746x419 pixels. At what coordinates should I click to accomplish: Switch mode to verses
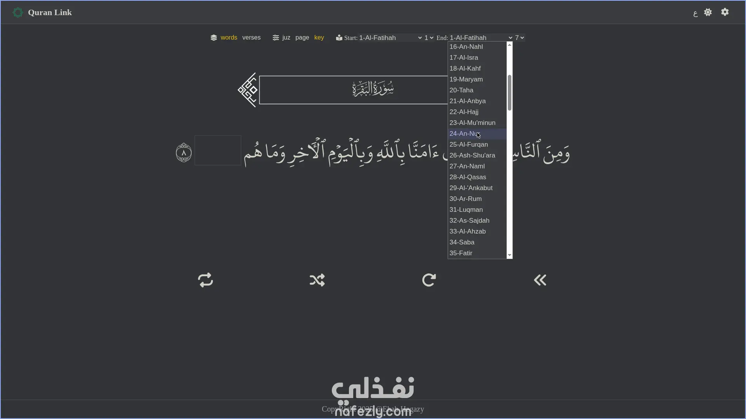251,38
